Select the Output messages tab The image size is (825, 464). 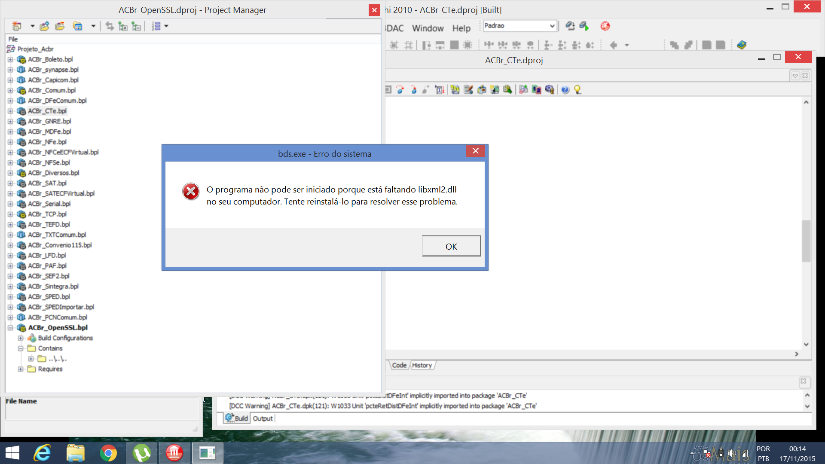263,418
